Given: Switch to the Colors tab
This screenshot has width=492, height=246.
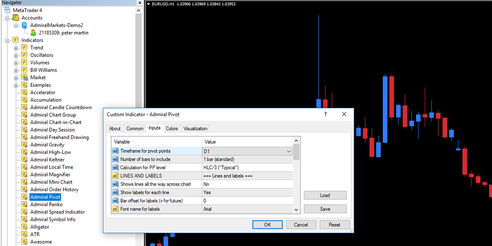Looking at the screenshot, I should point(172,129).
